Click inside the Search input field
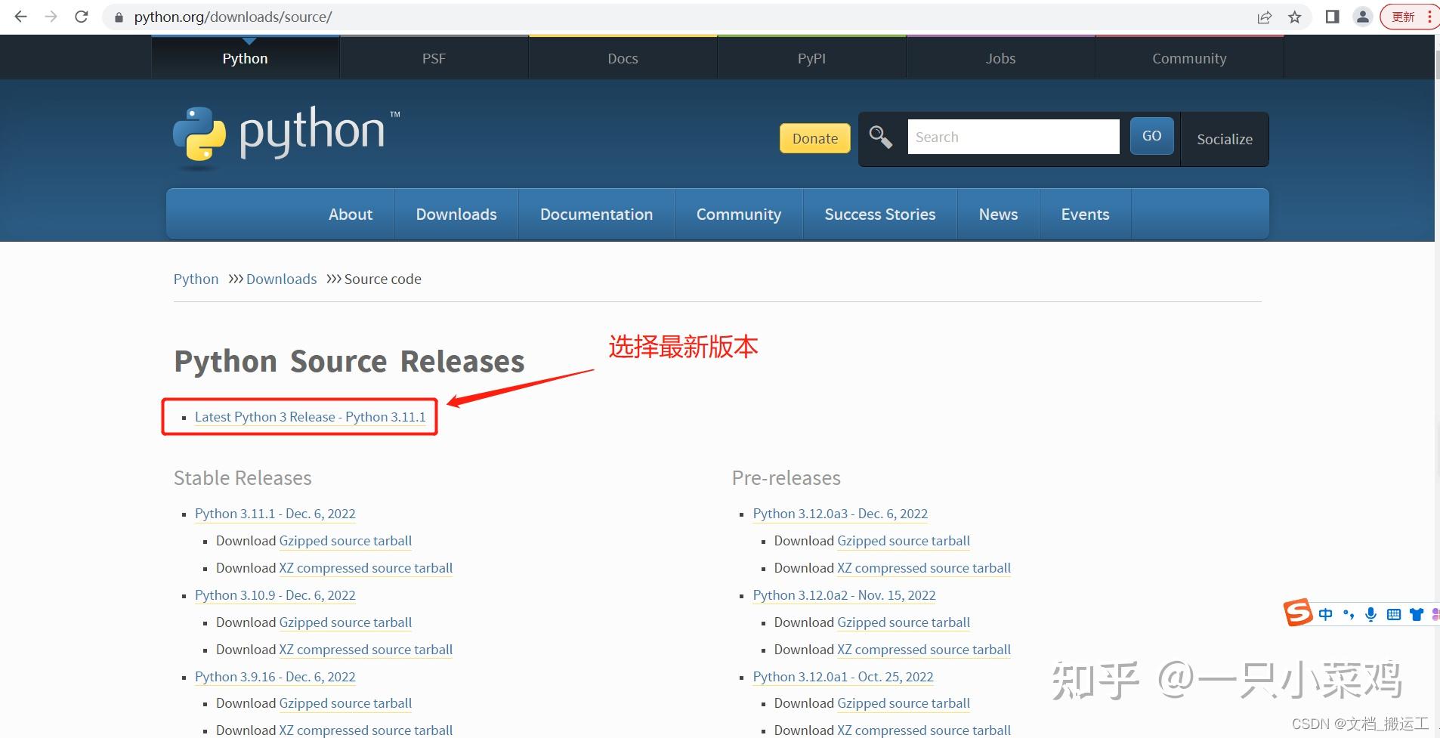Image resolution: width=1440 pixels, height=738 pixels. (x=1012, y=137)
